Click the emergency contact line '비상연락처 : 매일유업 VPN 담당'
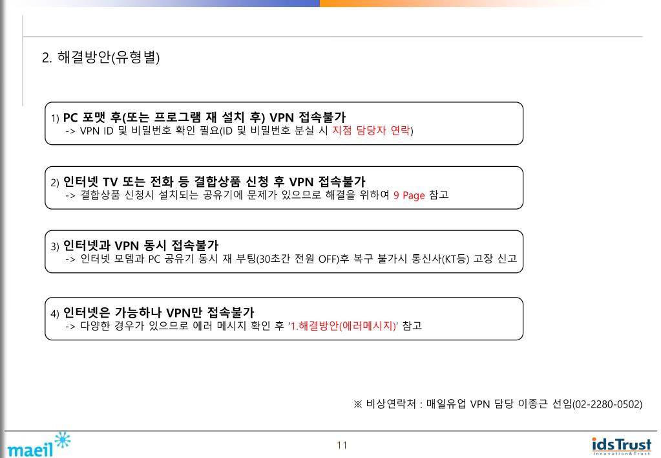661x458 pixels. tap(439, 404)
